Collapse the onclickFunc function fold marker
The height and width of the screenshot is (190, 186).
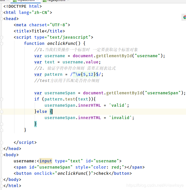pyautogui.click(x=2, y=44)
